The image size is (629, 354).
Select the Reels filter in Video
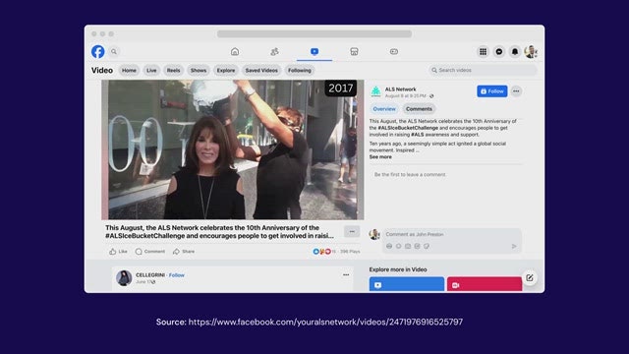pos(173,70)
